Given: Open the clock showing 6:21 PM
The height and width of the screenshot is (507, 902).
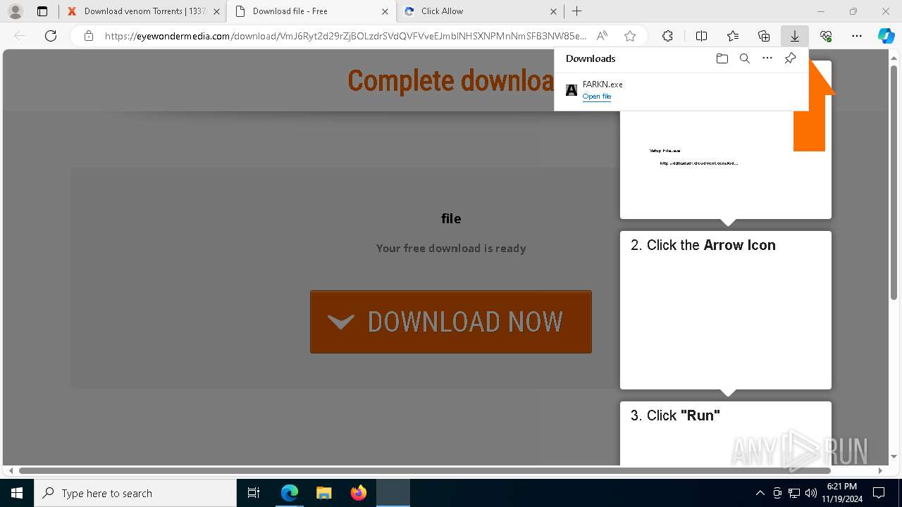Looking at the screenshot, I should [x=842, y=493].
